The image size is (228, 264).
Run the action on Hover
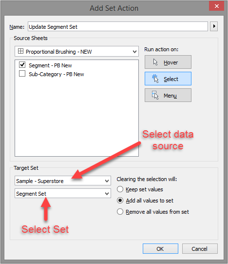coord(168,62)
